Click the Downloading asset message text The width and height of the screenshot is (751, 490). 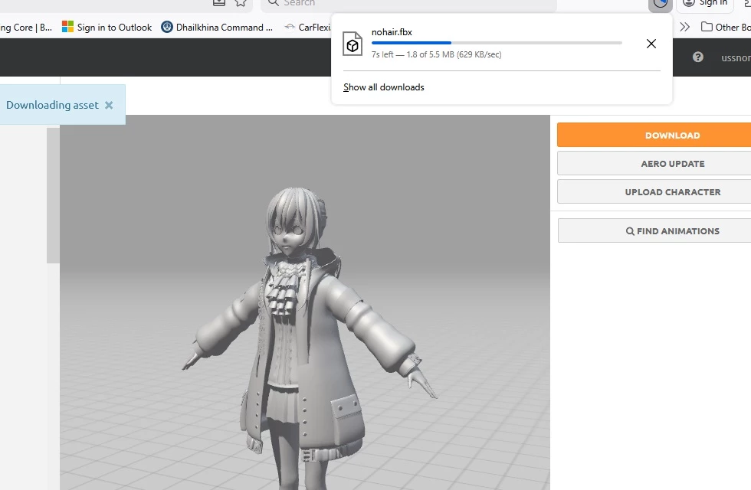[52, 105]
